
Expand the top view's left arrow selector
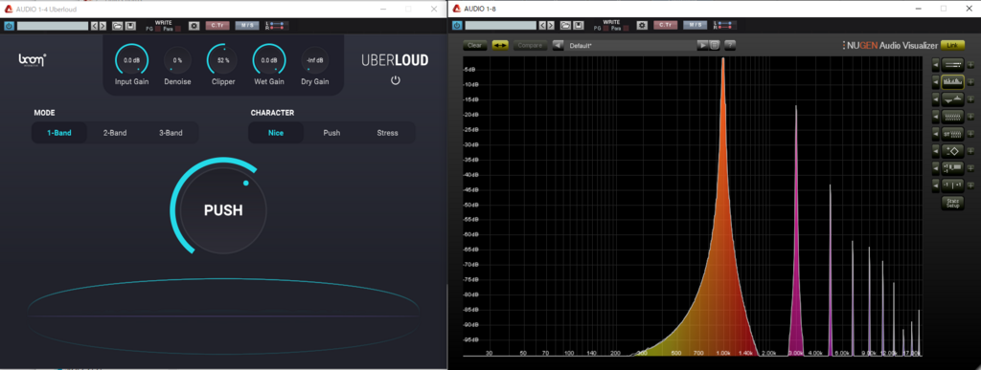(x=937, y=64)
